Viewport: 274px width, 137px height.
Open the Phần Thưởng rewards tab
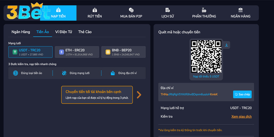[204, 13]
